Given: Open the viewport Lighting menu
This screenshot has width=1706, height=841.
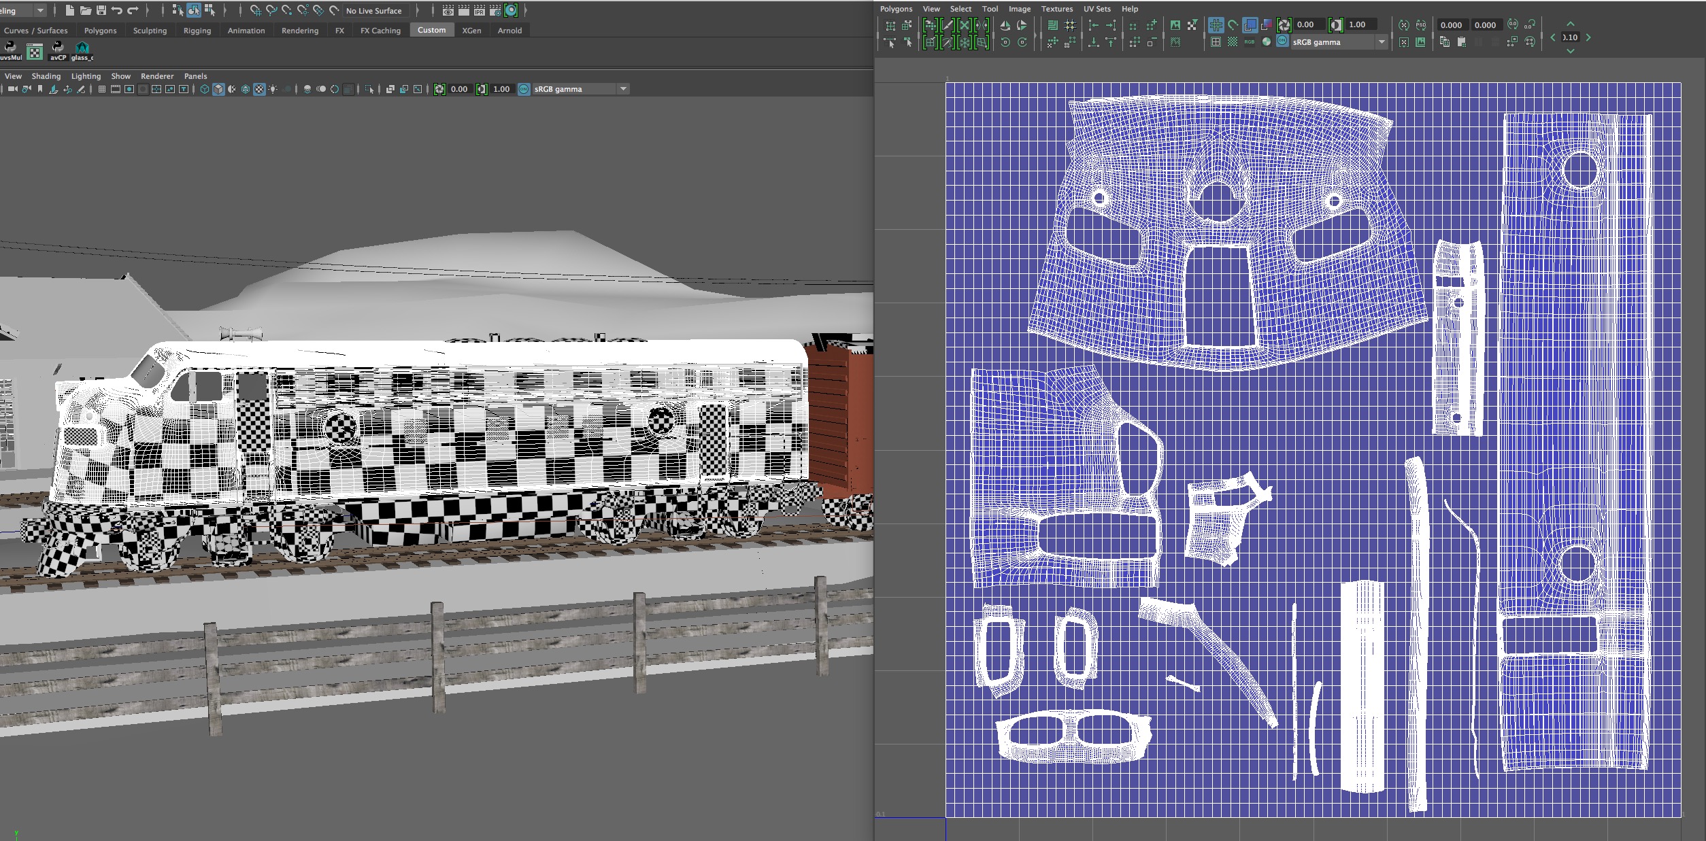Looking at the screenshot, I should pyautogui.click(x=86, y=76).
